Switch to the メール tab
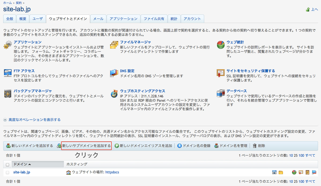The width and height of the screenshot is (321, 186). tap(98, 19)
